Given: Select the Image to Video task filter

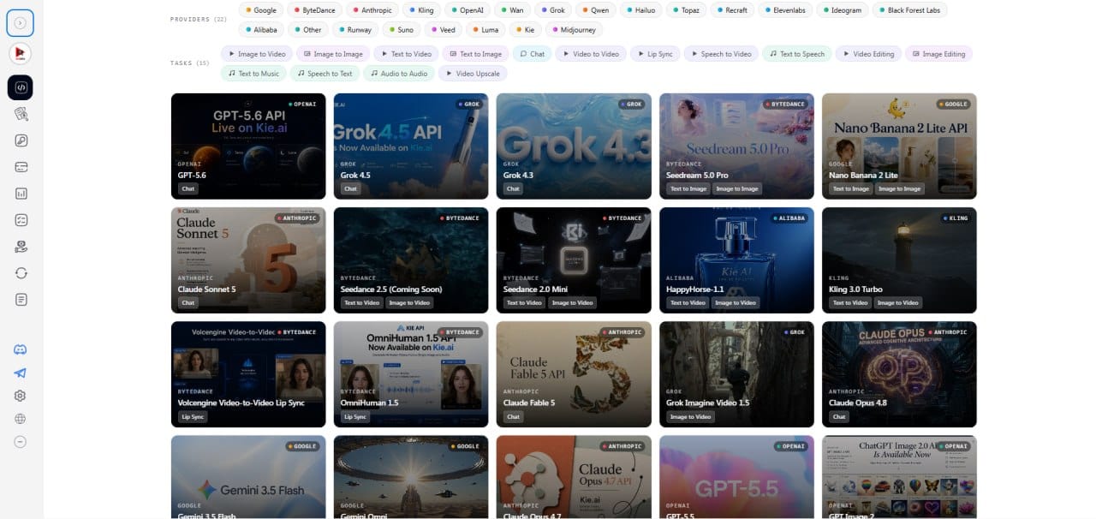Looking at the screenshot, I should point(256,54).
